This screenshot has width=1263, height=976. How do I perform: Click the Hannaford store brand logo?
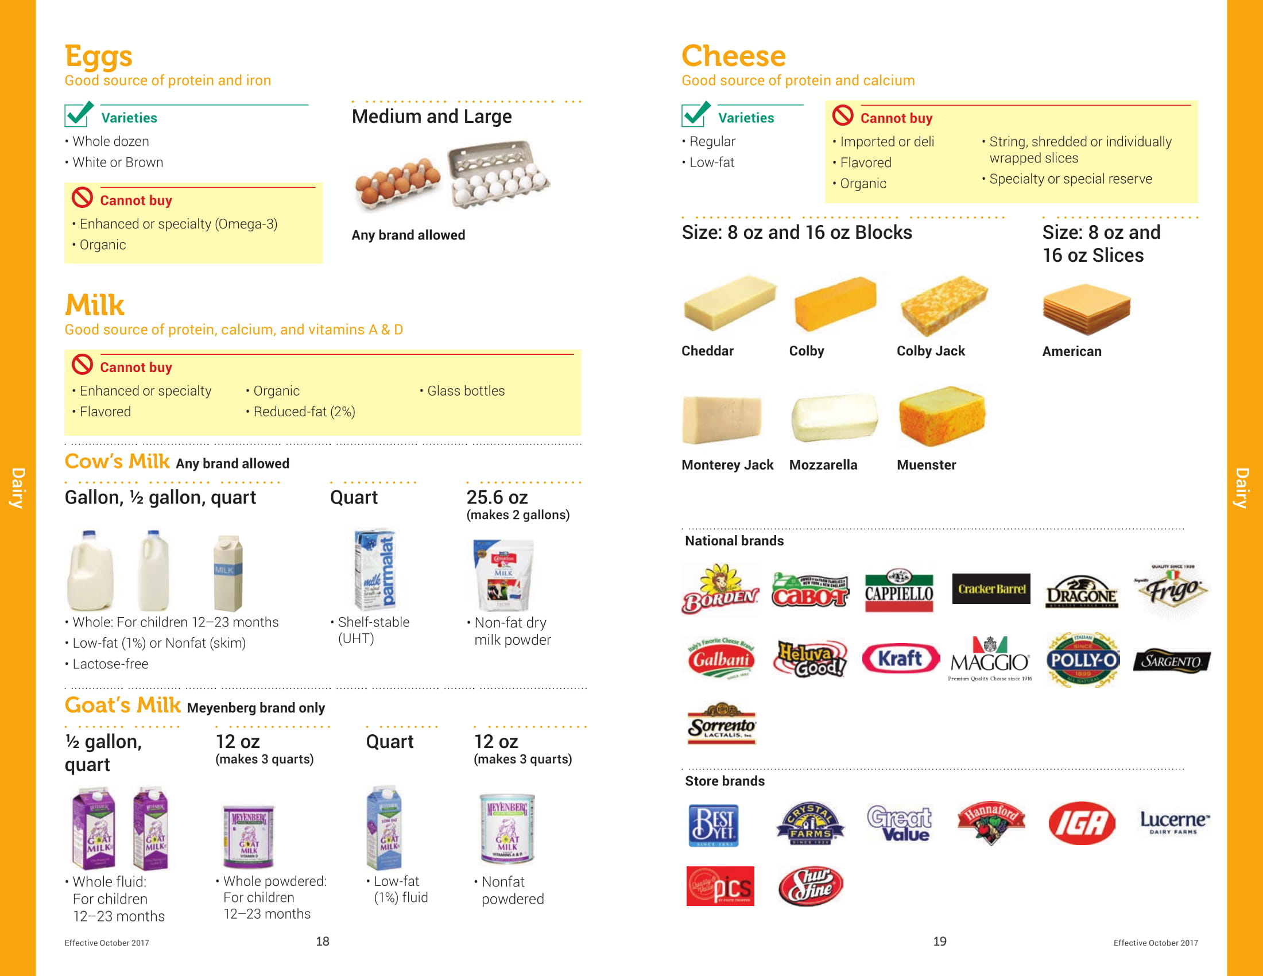tap(991, 822)
